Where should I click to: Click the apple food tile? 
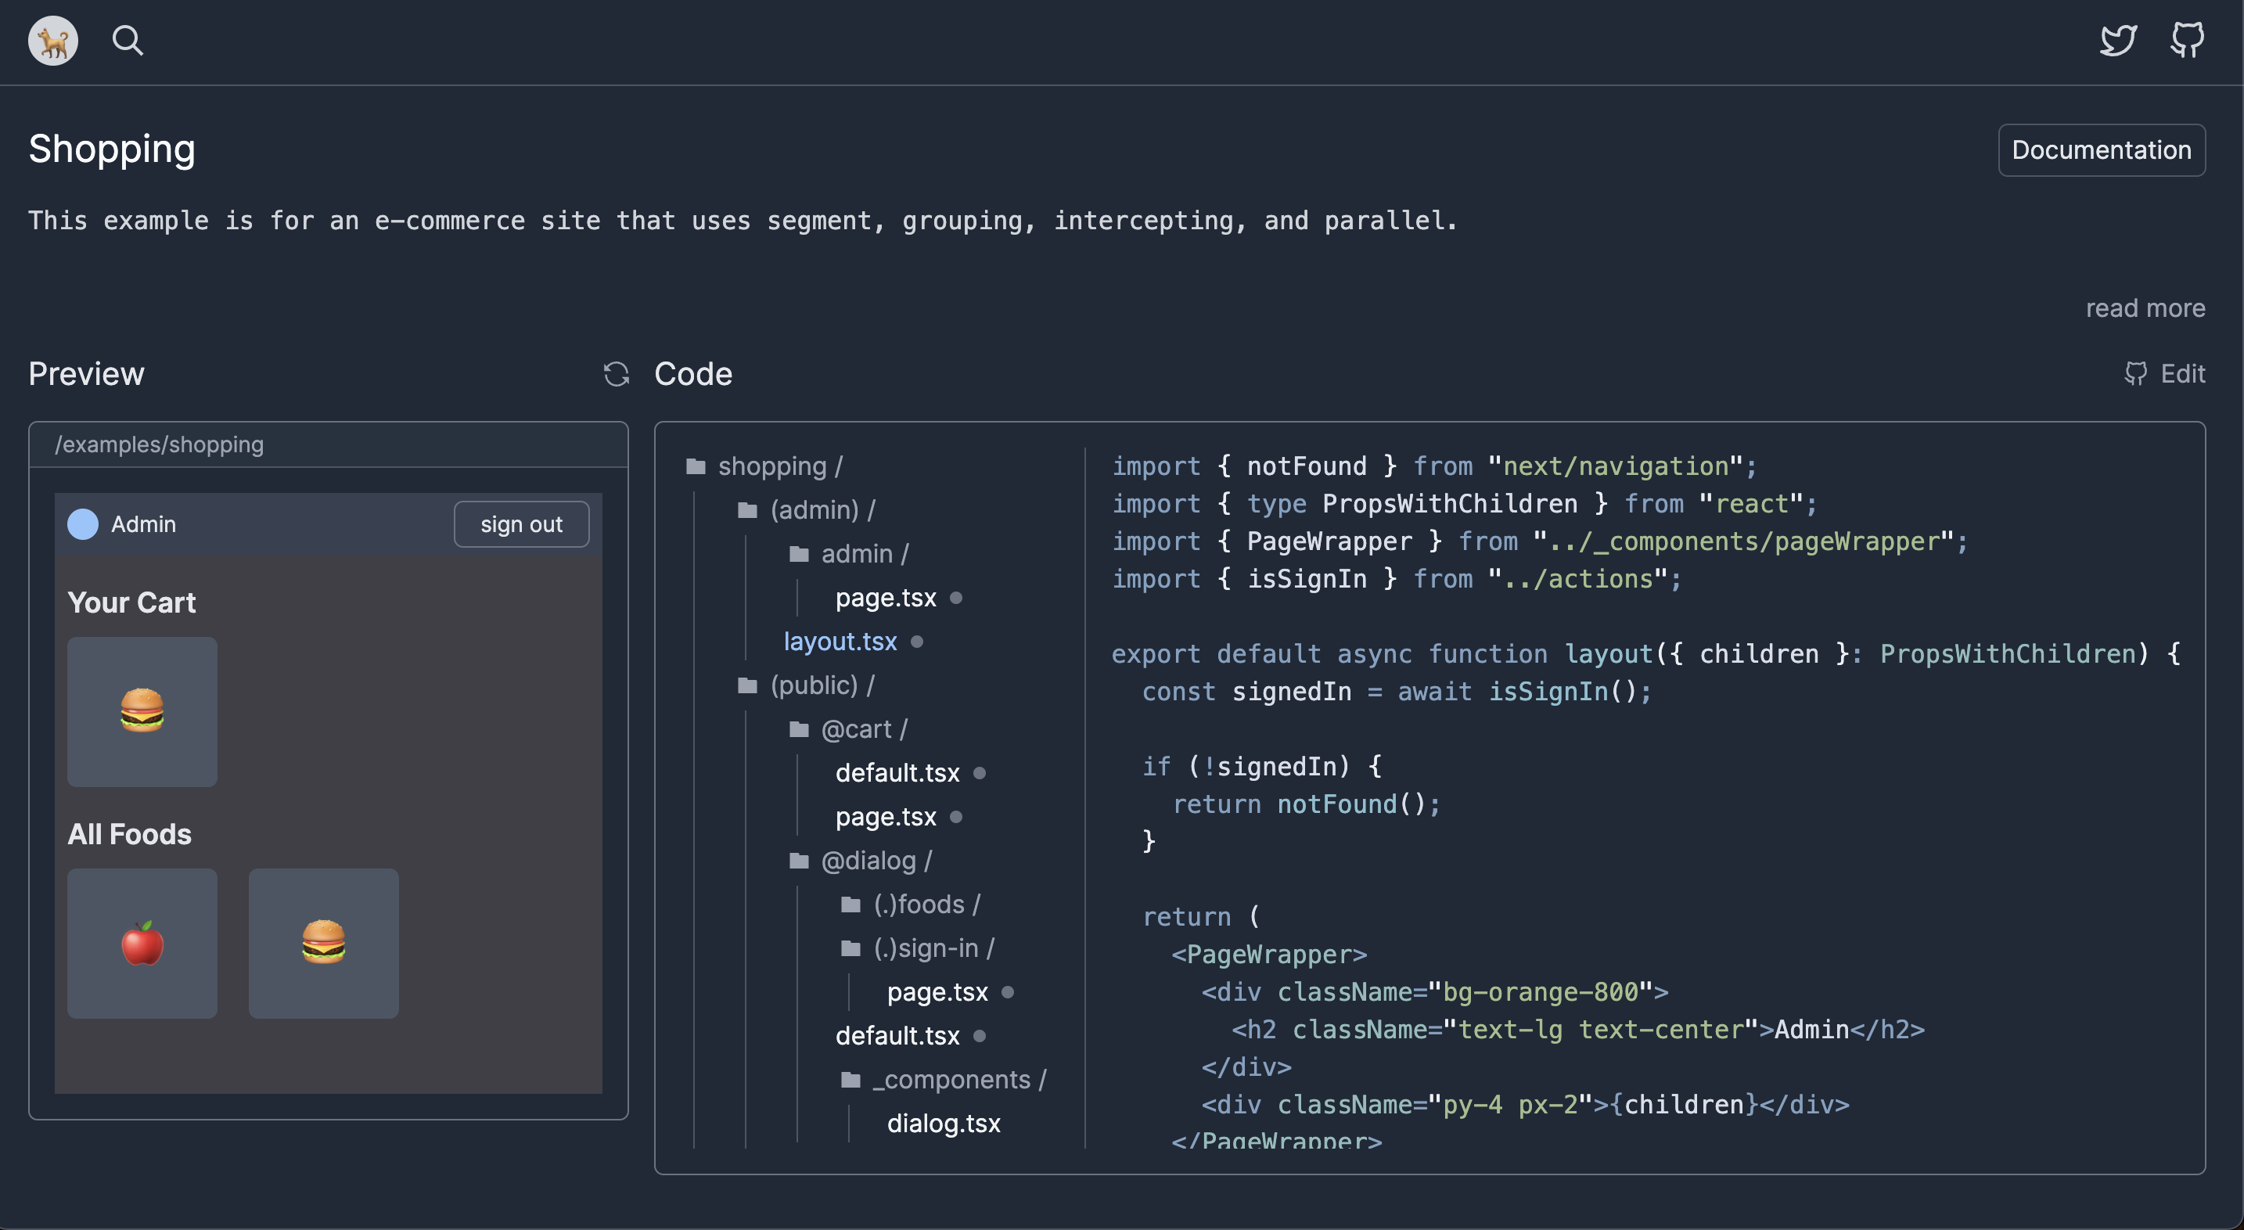142,944
